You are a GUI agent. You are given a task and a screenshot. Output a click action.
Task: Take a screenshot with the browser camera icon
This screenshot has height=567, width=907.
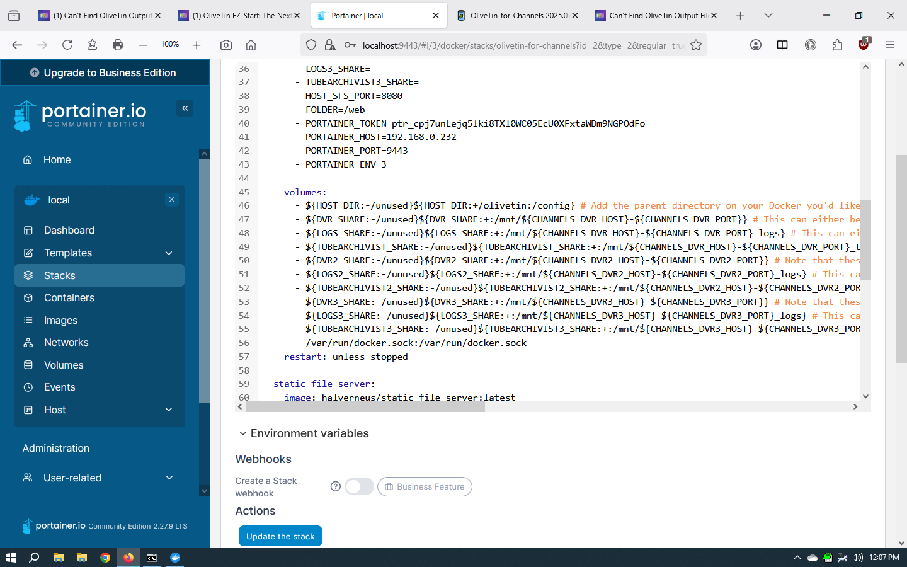click(226, 45)
